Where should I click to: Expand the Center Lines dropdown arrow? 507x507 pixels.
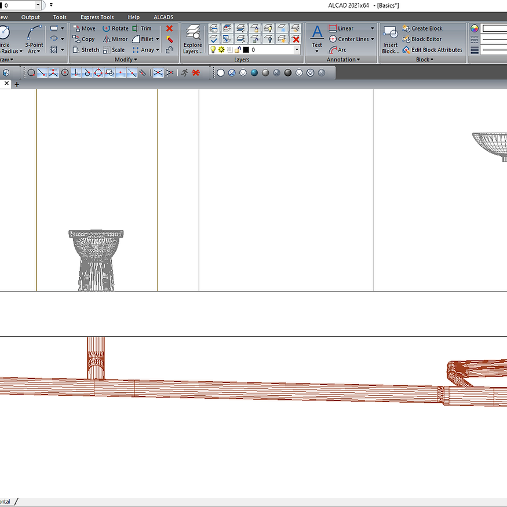point(373,39)
